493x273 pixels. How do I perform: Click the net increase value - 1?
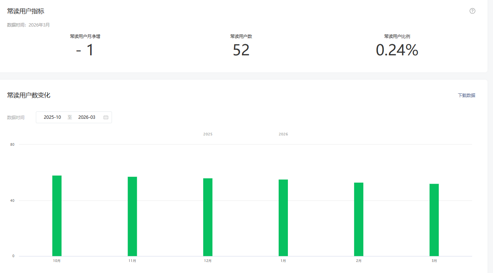(x=85, y=50)
